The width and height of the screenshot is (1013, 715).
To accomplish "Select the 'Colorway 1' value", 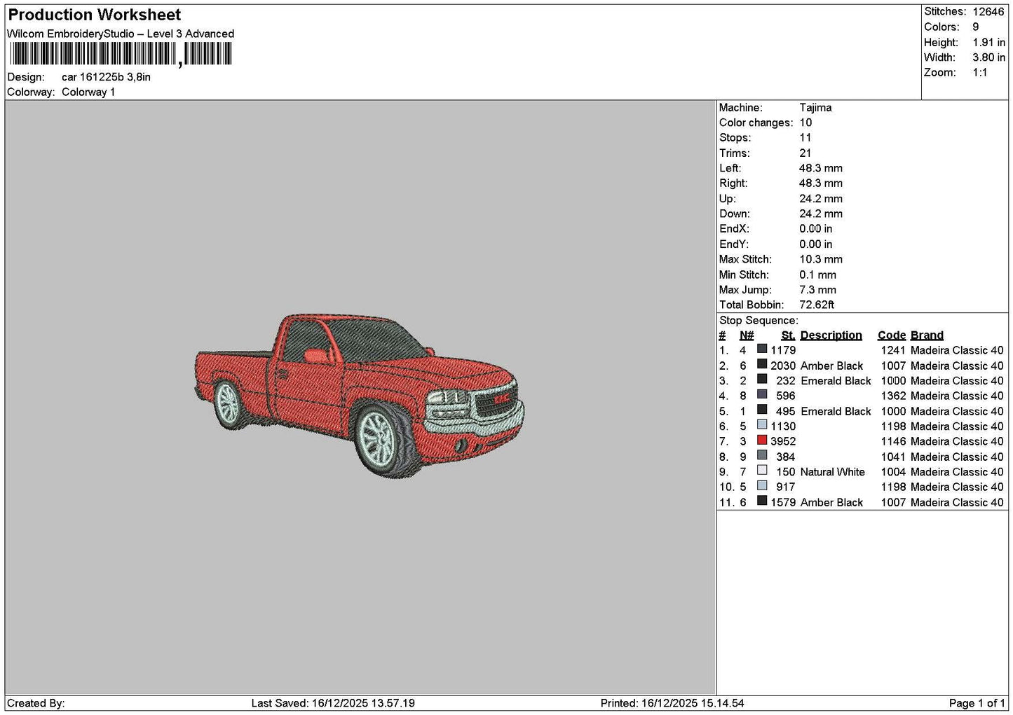I will coord(88,92).
